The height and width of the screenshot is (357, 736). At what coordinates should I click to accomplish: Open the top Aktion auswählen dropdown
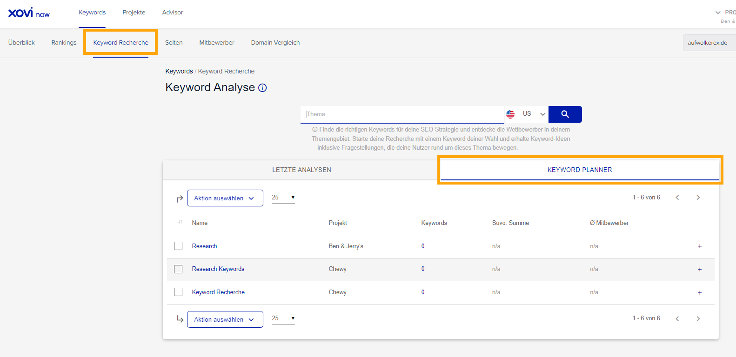click(225, 198)
